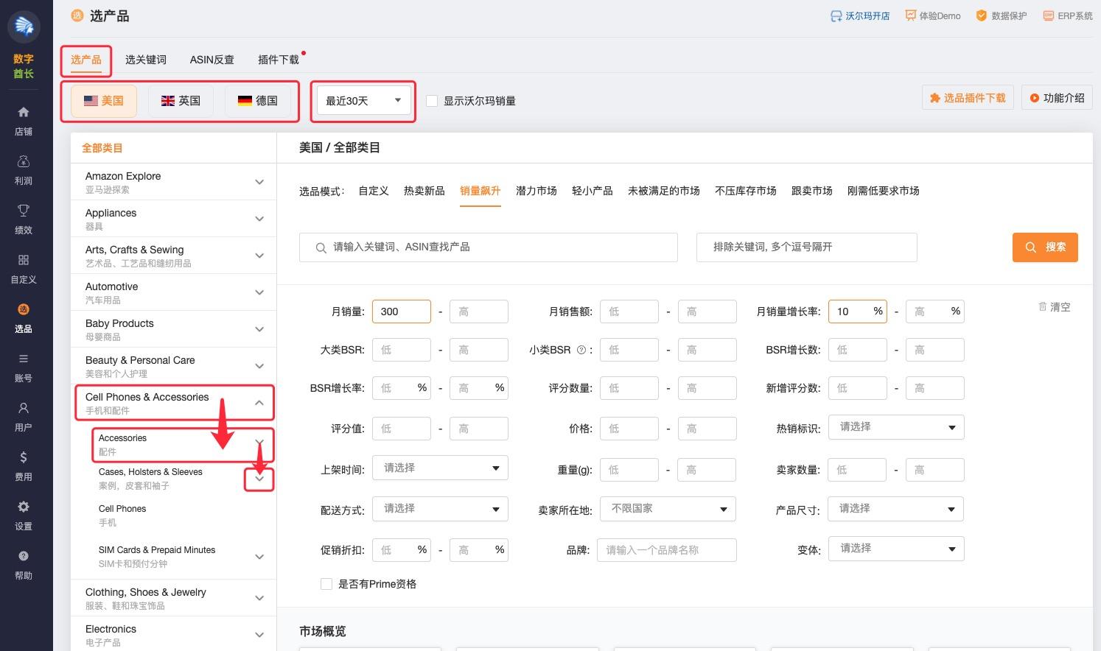The image size is (1101, 651).
Task: Select the 德国 marketplace toggle
Action: 257,100
